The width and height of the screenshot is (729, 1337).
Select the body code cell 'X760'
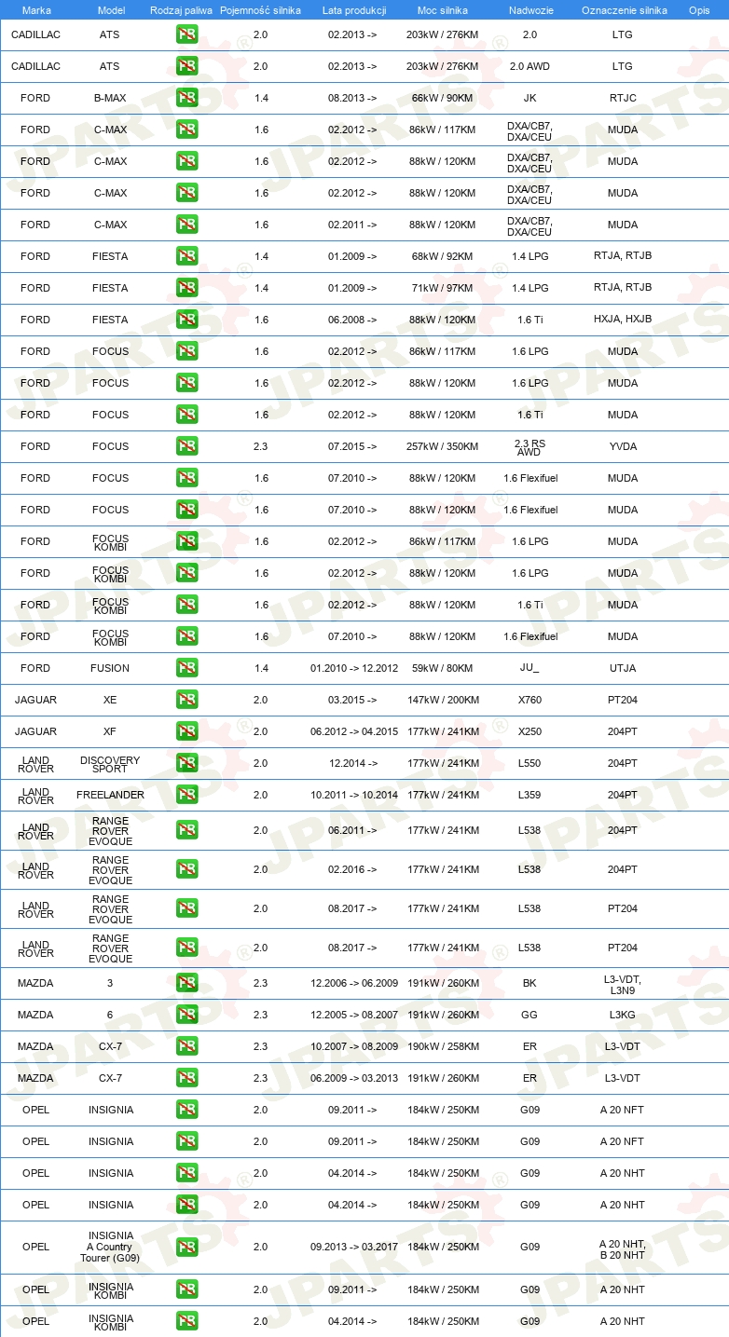pyautogui.click(x=530, y=700)
